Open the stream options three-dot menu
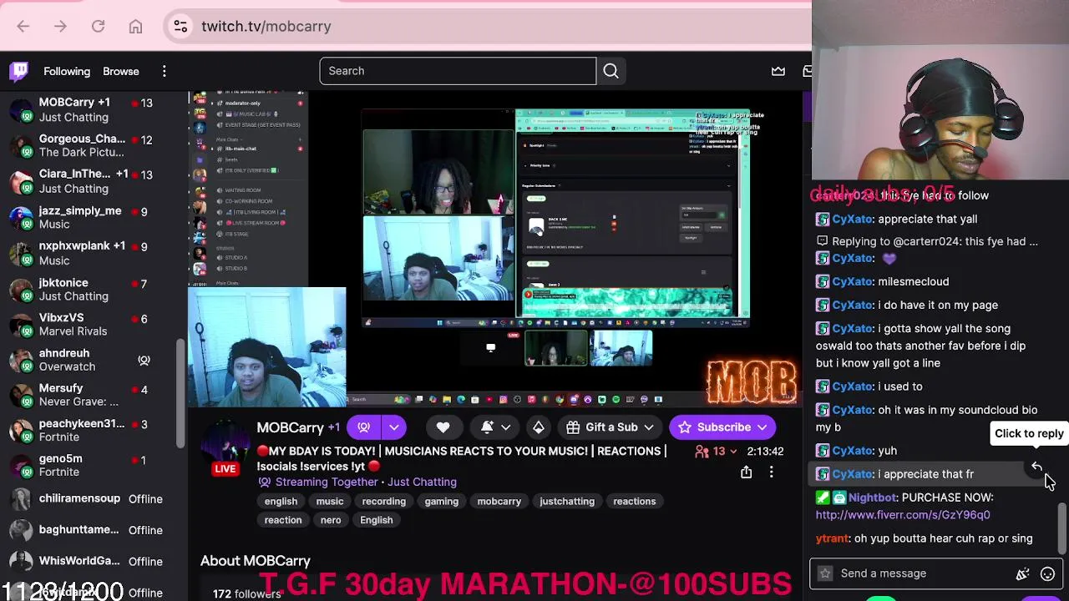The height and width of the screenshot is (601, 1069). click(x=772, y=472)
